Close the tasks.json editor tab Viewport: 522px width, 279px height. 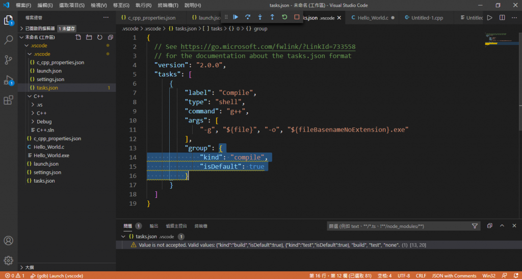pyautogui.click(x=339, y=18)
